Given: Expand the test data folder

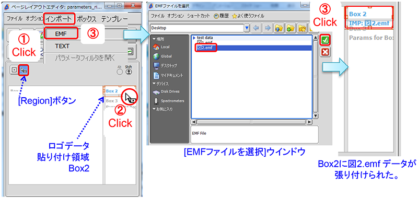Looking at the screenshot, I should (x=194, y=38).
